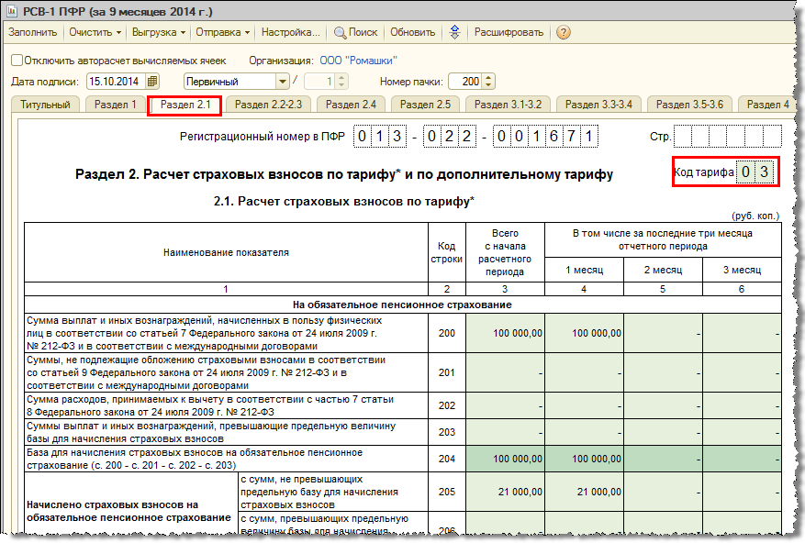The image size is (805, 543).
Task: Increase the Номер пачки value with stepper
Action: pos(488,78)
